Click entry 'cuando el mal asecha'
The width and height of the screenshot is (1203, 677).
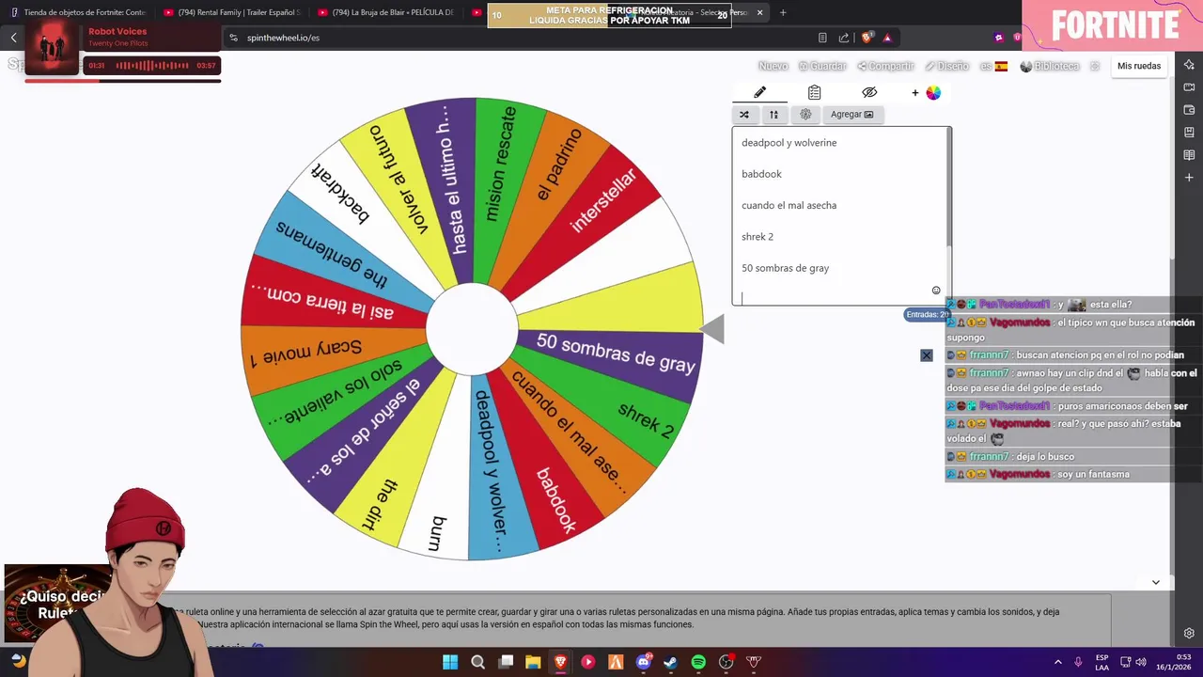(789, 205)
